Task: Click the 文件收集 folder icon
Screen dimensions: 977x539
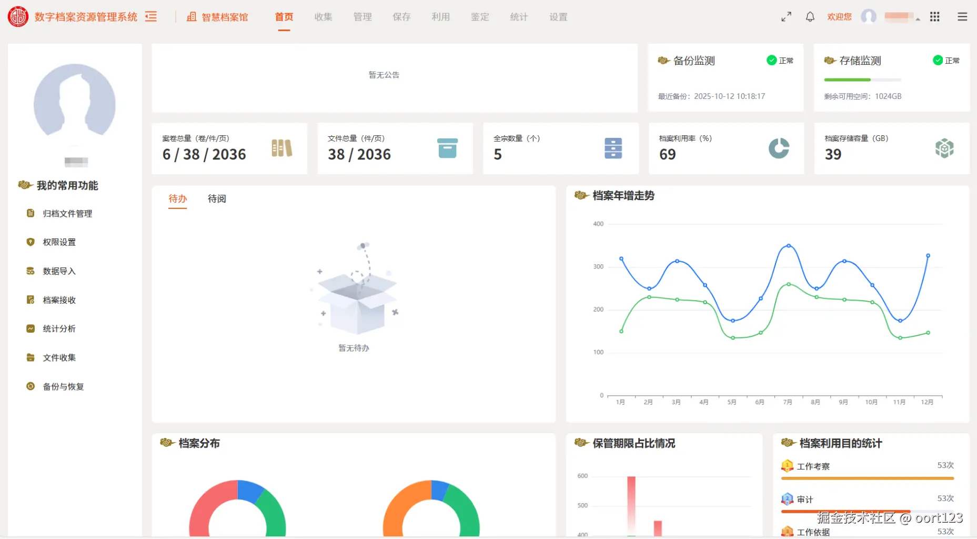Action: (31, 357)
